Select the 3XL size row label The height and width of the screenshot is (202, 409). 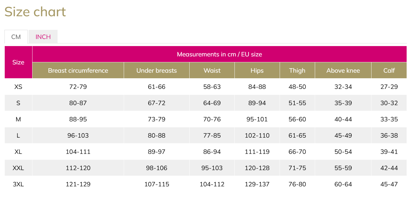(x=18, y=184)
